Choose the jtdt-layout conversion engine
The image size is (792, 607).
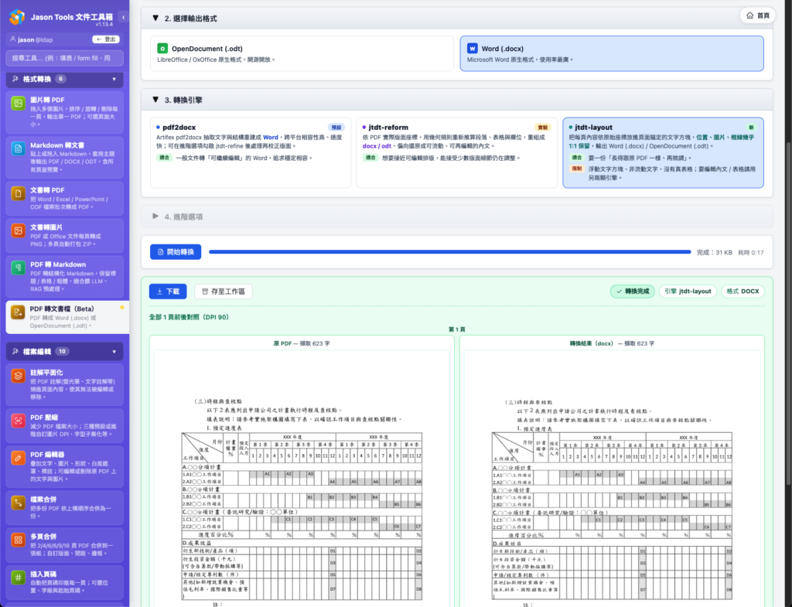[663, 152]
